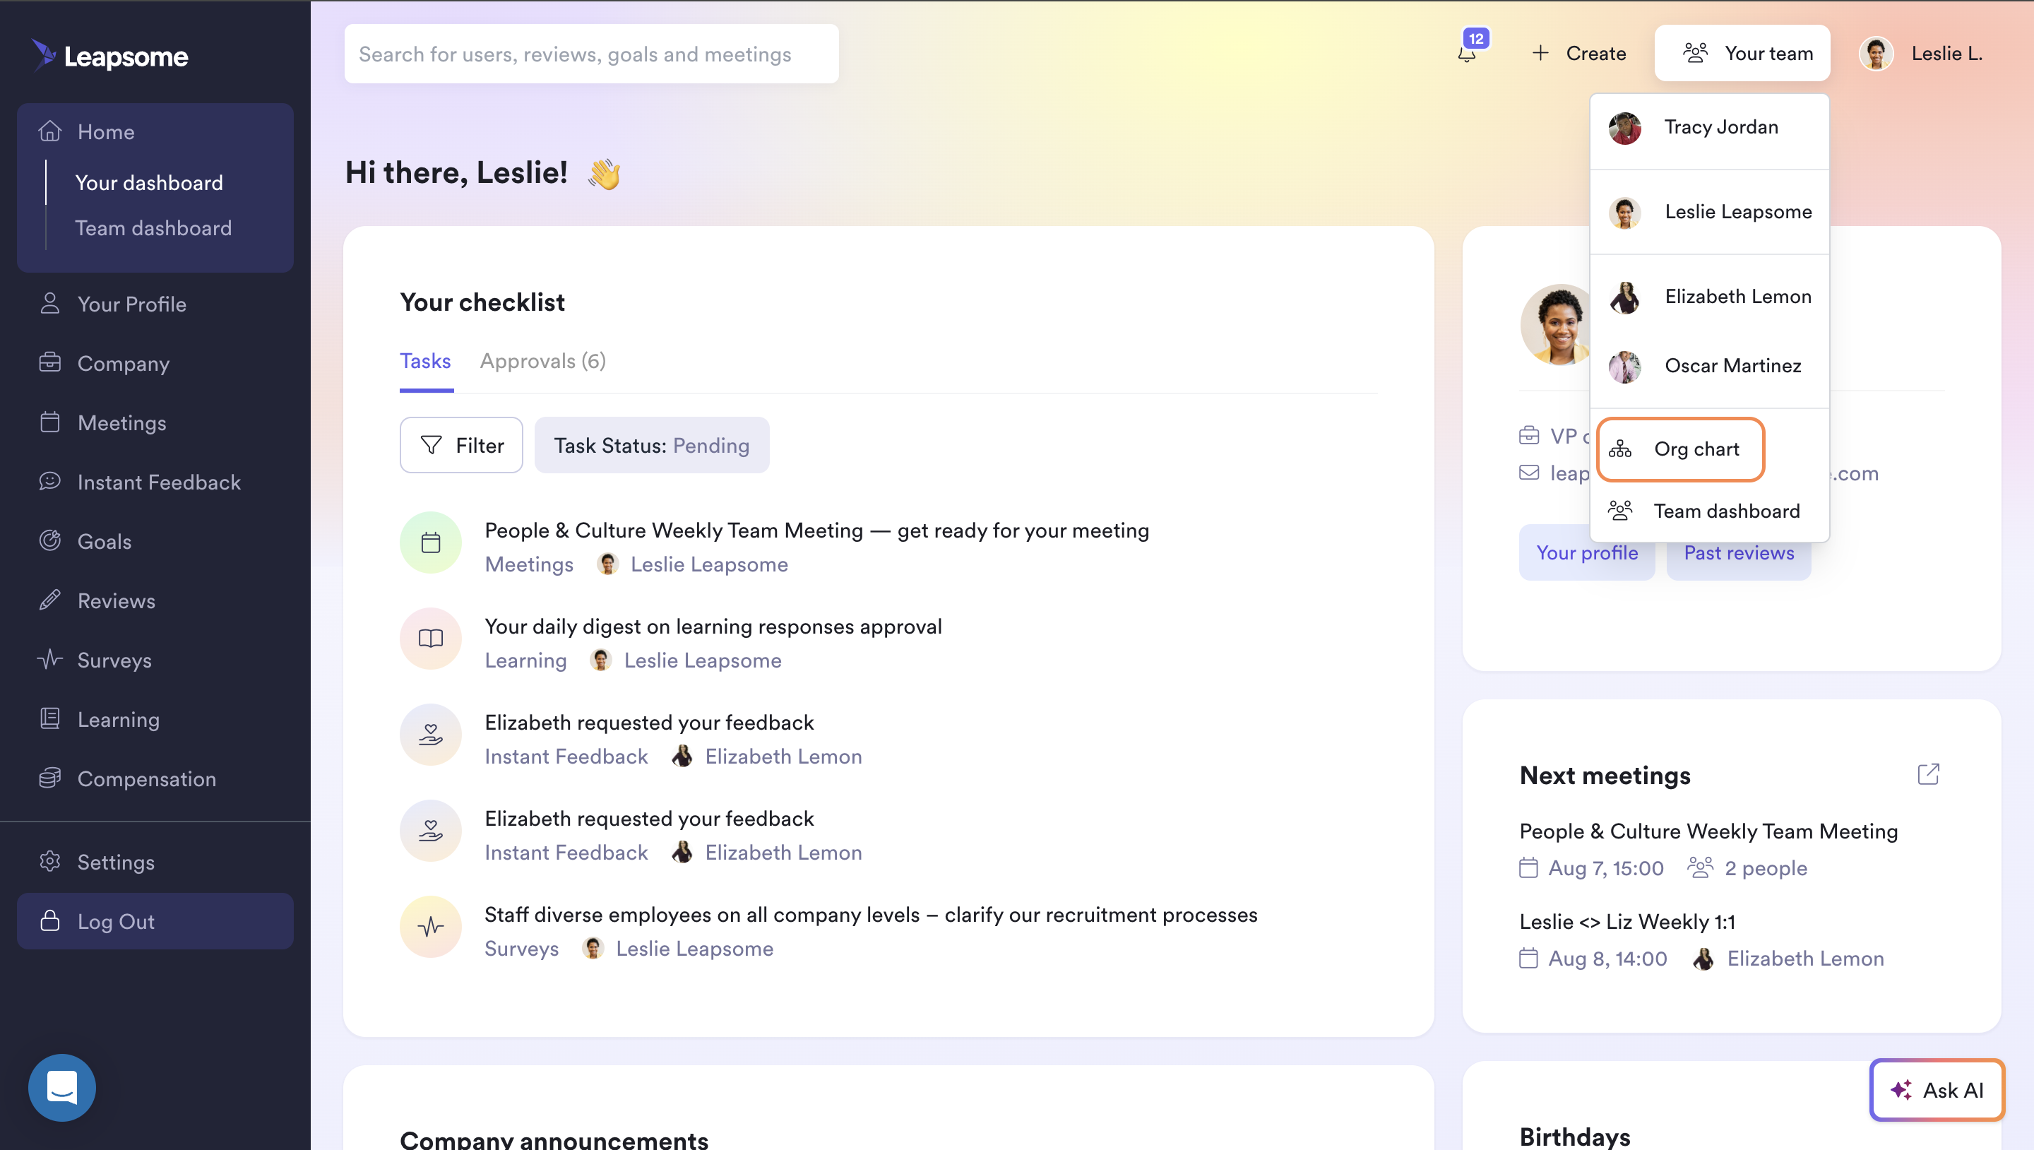This screenshot has height=1150, width=2034.
Task: Click the Surveys pulse icon in the sidebar
Action: coord(49,659)
